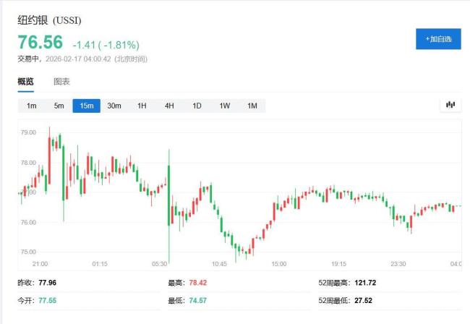The height and width of the screenshot is (324, 470).
Task: Select the 5m interval
Action: point(59,106)
